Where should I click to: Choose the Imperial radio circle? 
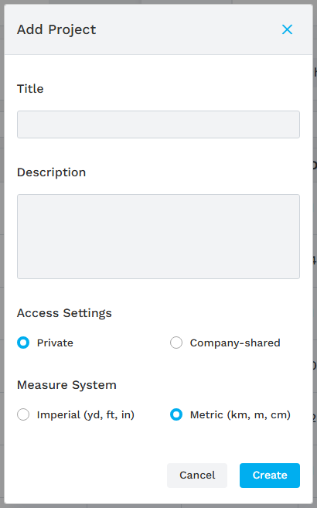click(x=23, y=414)
